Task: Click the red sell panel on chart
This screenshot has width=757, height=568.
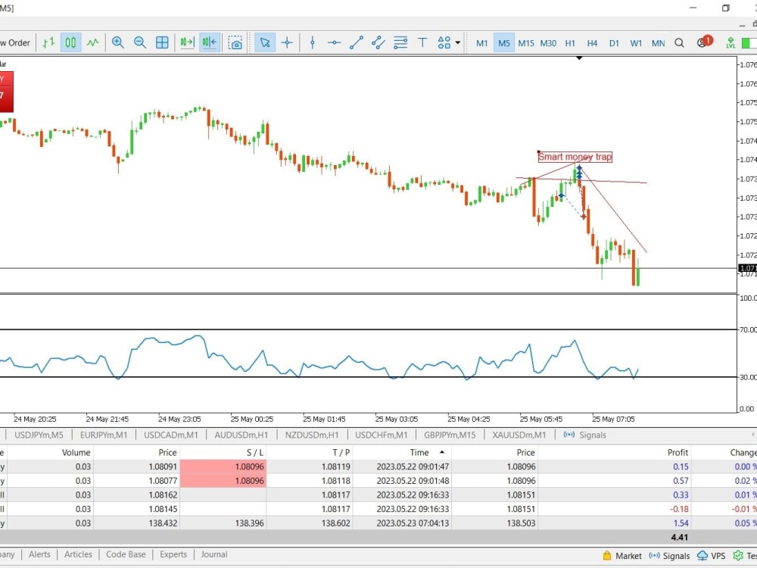Action: coord(6,92)
